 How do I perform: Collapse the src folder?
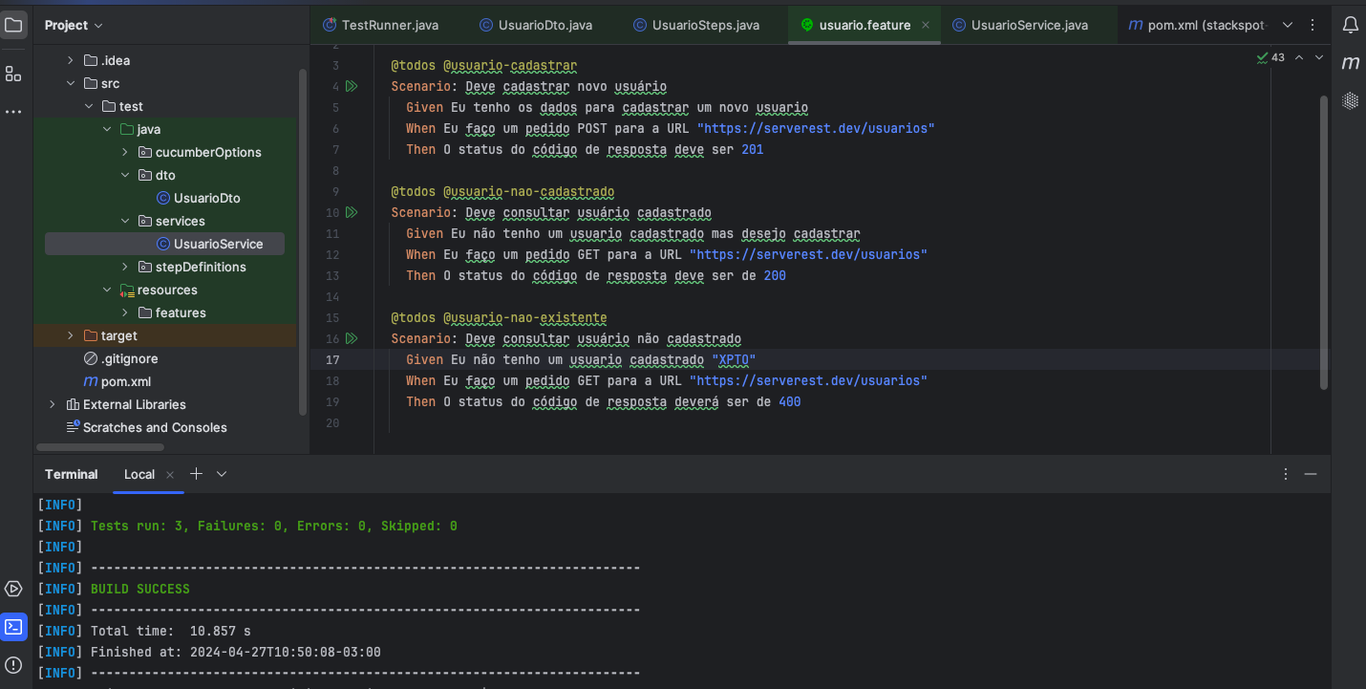click(70, 83)
